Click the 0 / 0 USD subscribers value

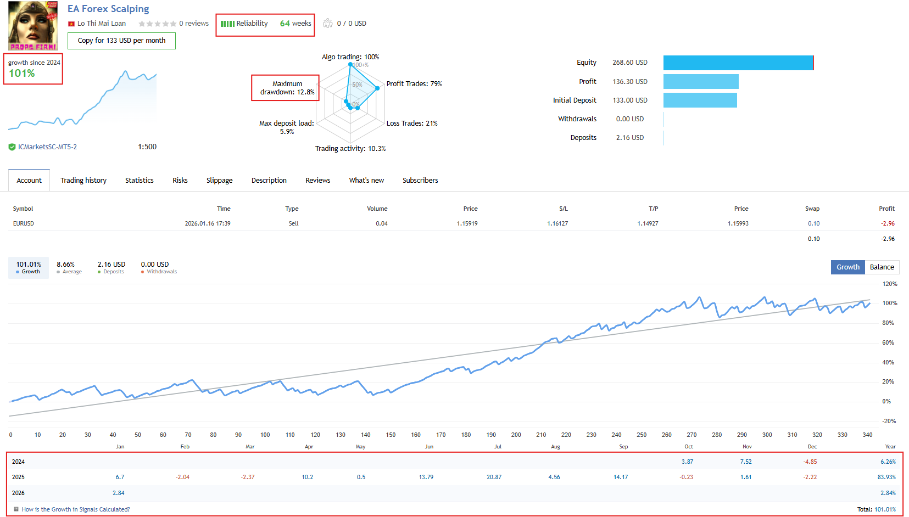click(x=352, y=24)
